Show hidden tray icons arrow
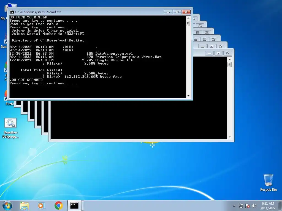 click(234, 206)
